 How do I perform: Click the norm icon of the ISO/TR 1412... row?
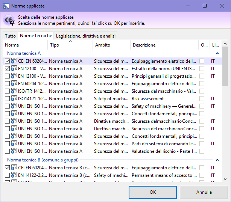point(14,91)
